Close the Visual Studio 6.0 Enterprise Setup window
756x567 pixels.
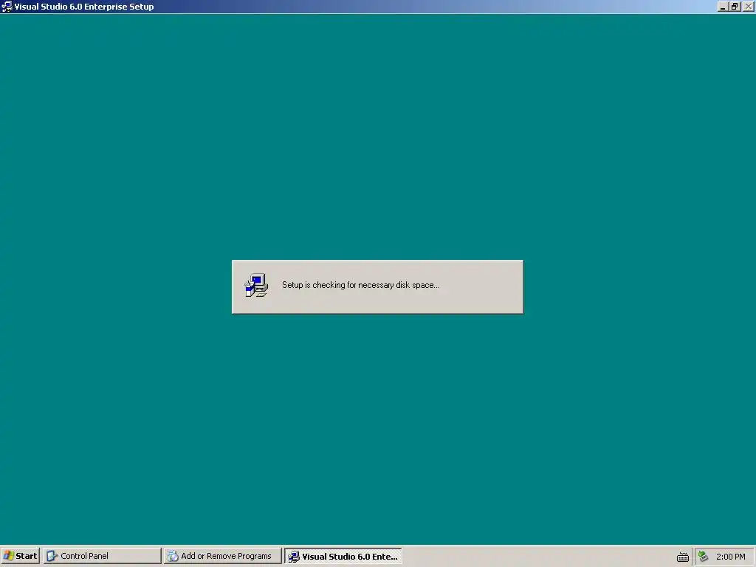(x=748, y=7)
